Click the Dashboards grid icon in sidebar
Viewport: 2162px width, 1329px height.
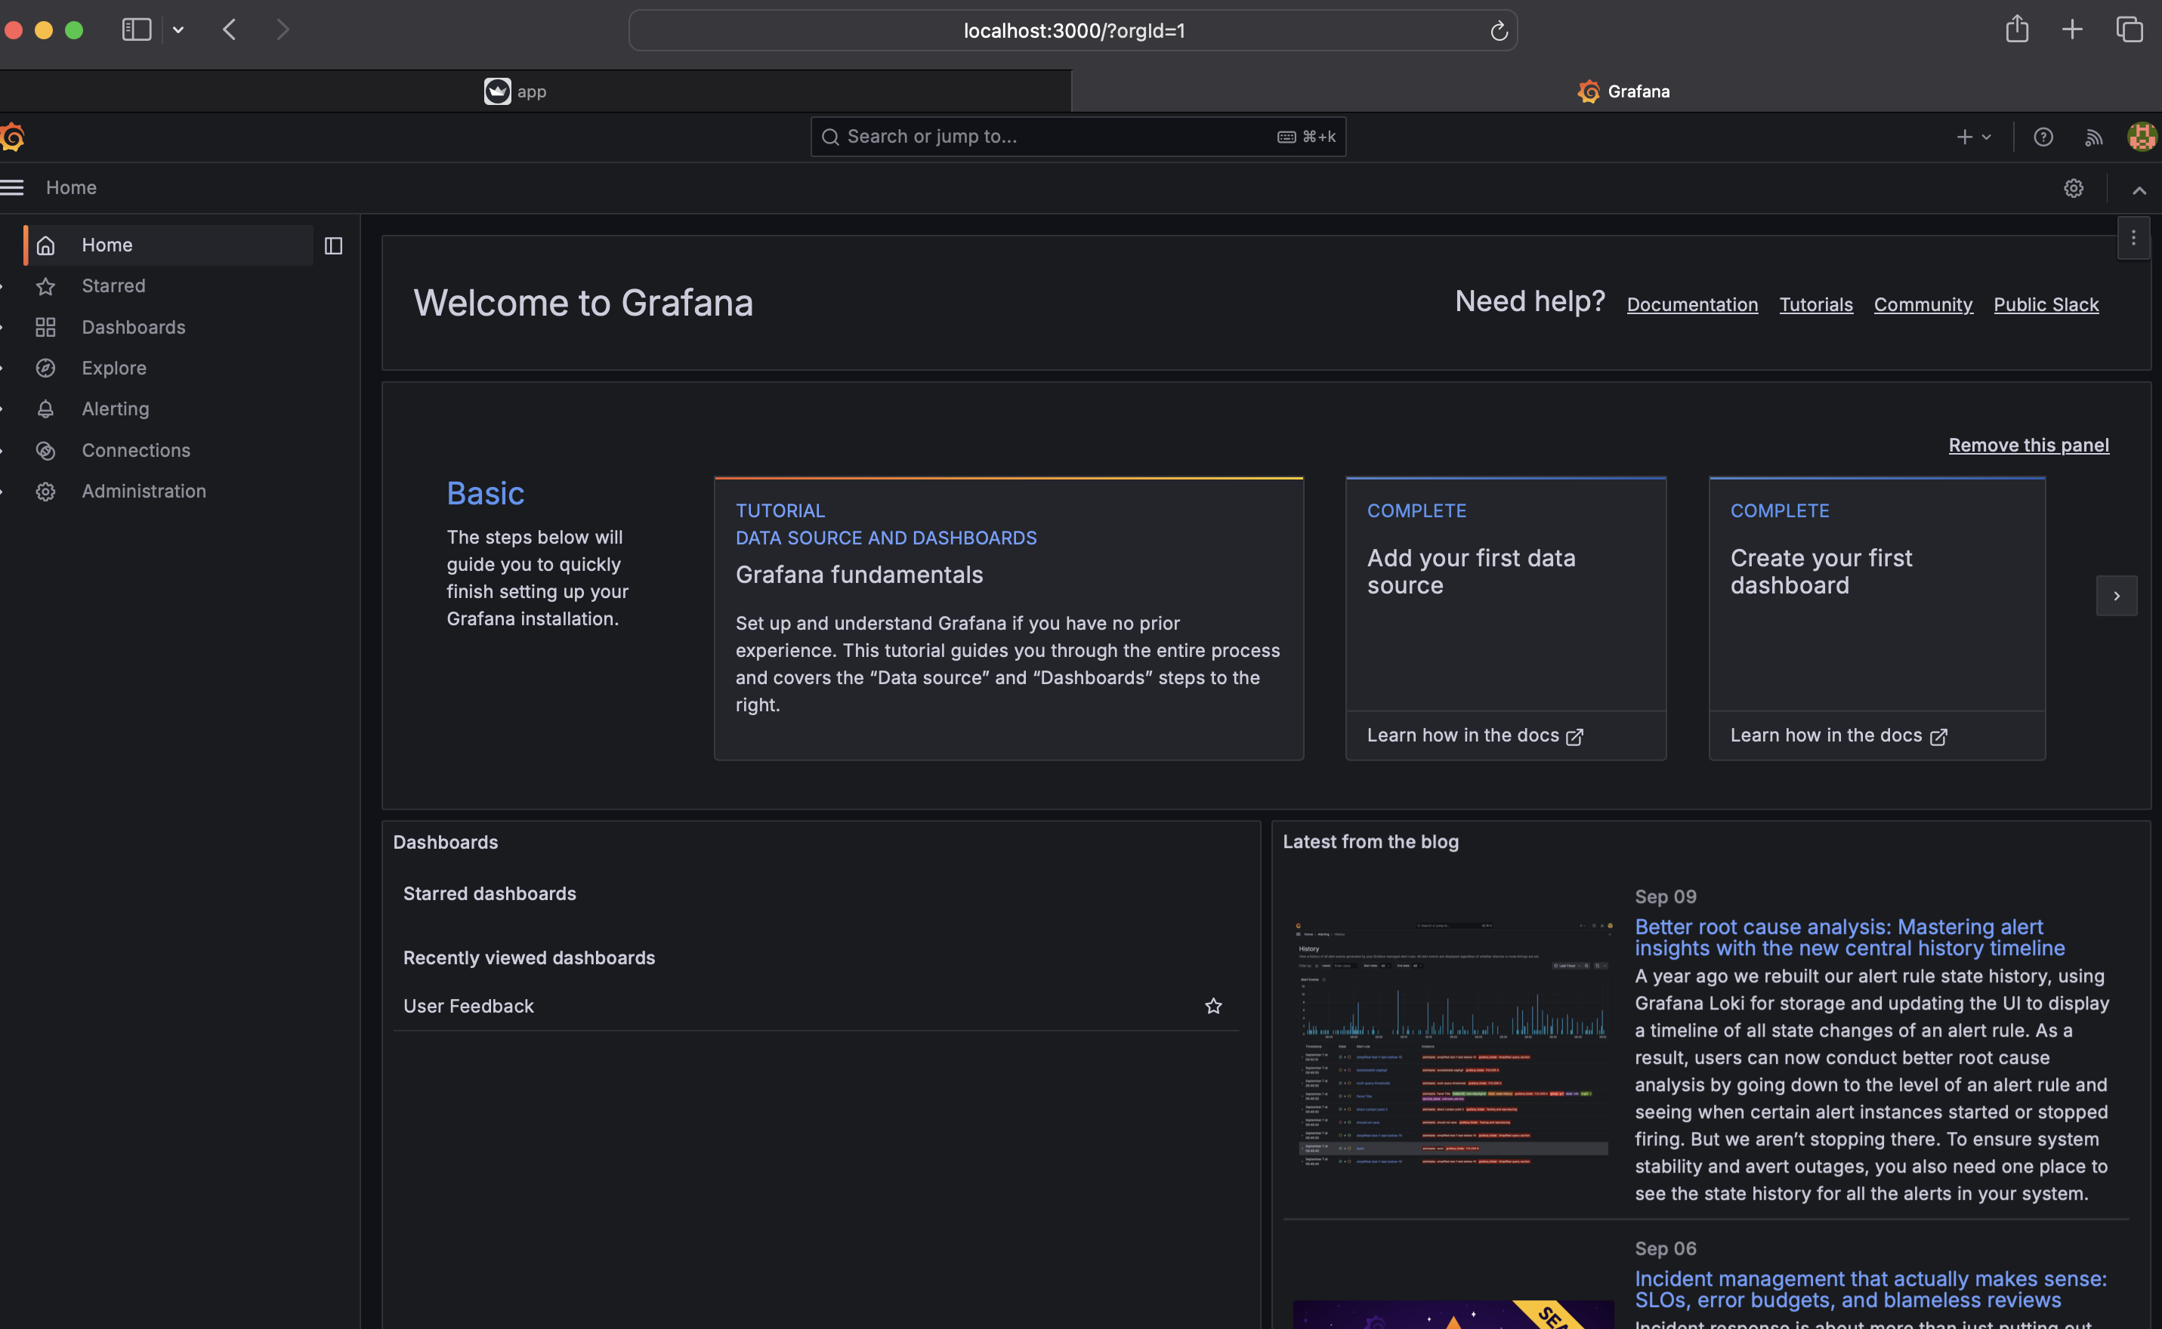[x=46, y=327]
